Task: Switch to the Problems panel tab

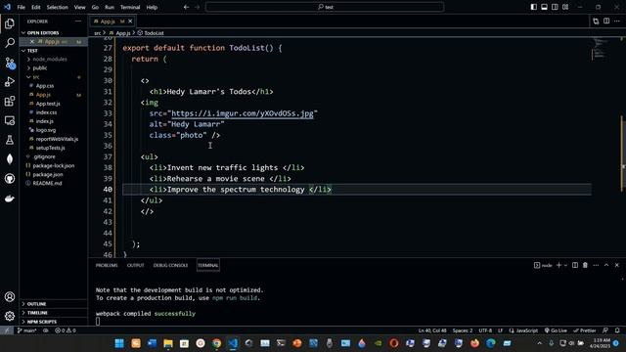Action: pos(107,265)
